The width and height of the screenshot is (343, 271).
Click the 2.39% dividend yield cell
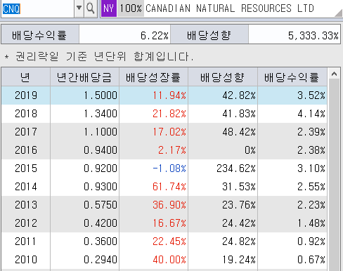(292, 132)
